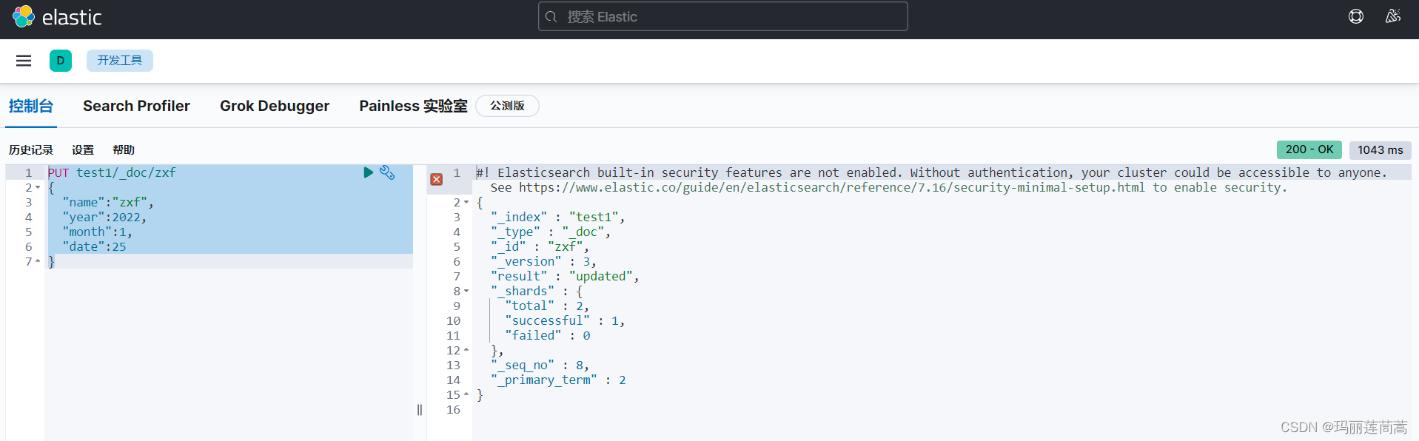Open the hamburger navigation menu
The image size is (1419, 441).
tap(24, 61)
